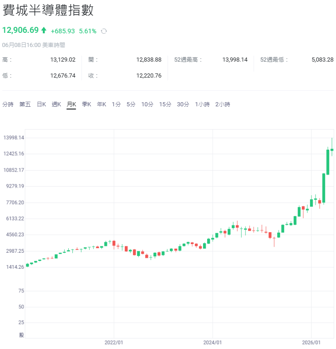Image resolution: width=336 pixels, height=349 pixels.
Task: Choose the 5分 interval tab
Action: click(131, 104)
